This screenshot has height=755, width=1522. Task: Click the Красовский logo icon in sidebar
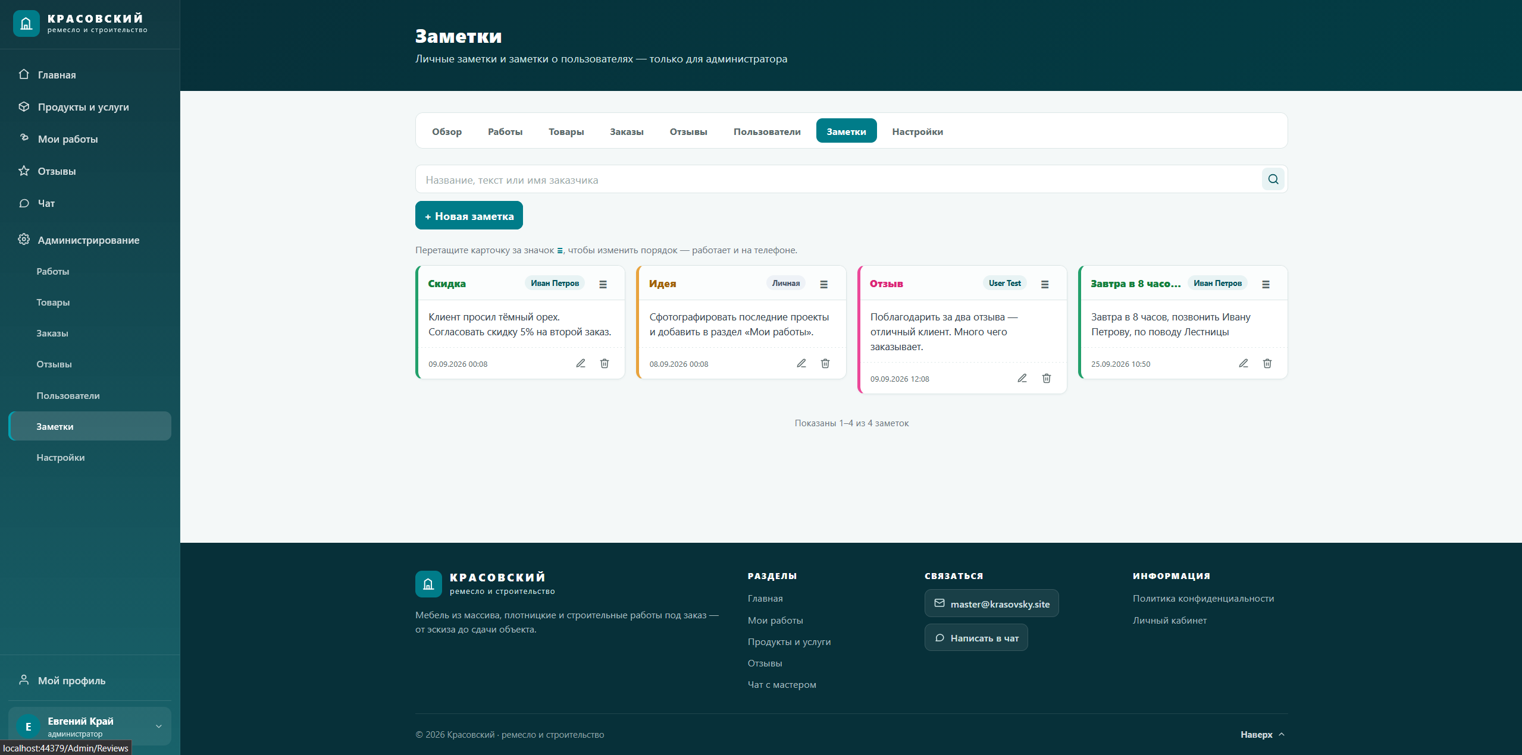[x=26, y=24]
